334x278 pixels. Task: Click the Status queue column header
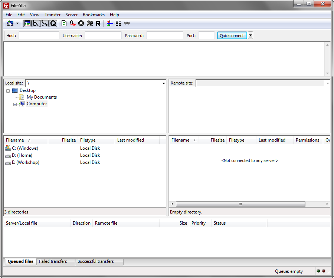click(239, 223)
